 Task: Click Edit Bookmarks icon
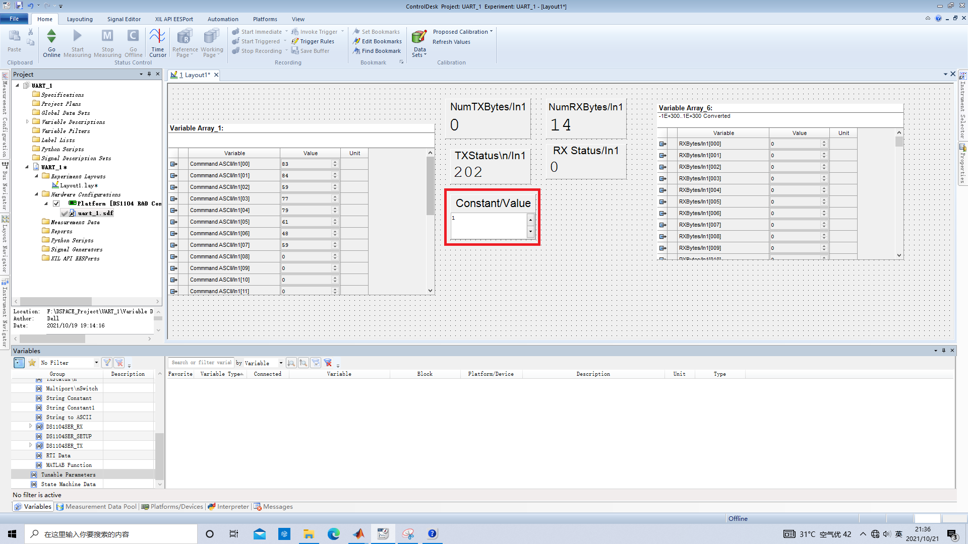[x=356, y=41]
